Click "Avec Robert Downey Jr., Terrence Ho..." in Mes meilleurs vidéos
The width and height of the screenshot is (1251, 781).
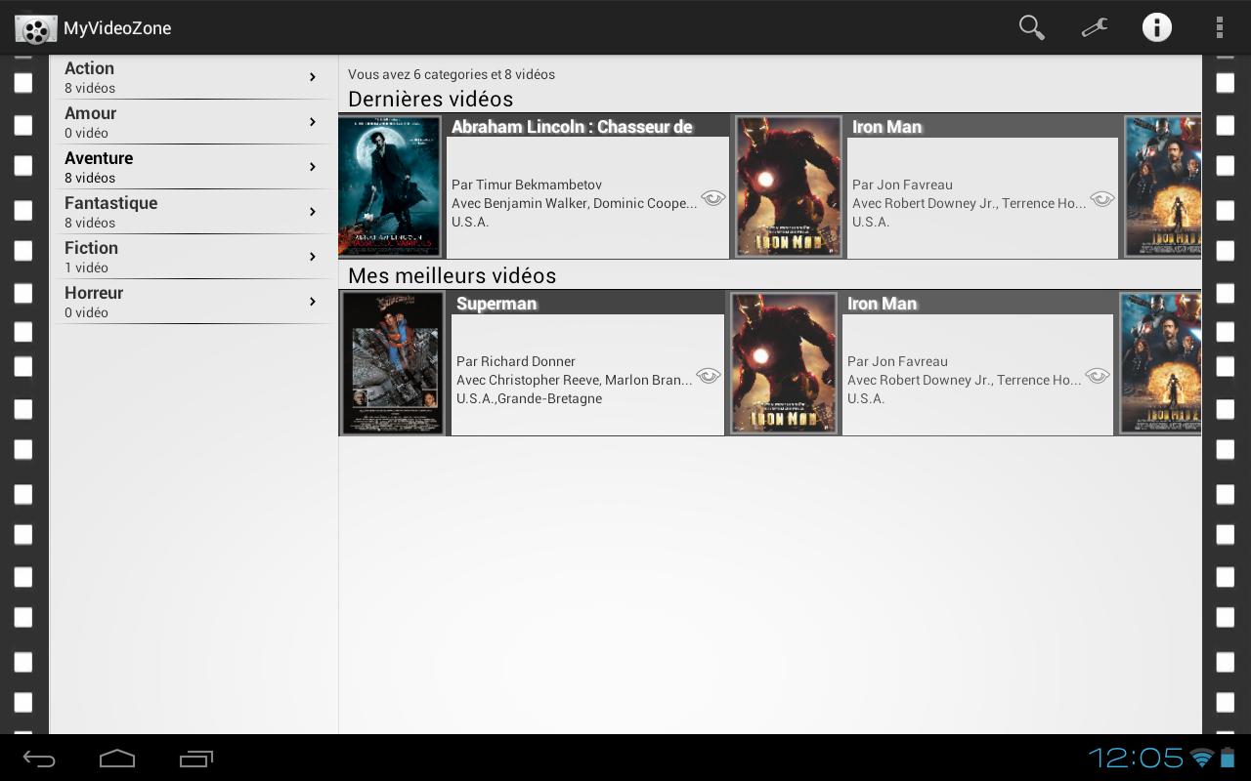pyautogui.click(x=965, y=380)
